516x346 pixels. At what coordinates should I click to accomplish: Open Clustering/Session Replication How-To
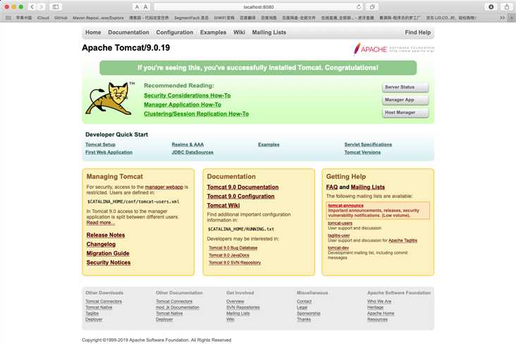(196, 113)
